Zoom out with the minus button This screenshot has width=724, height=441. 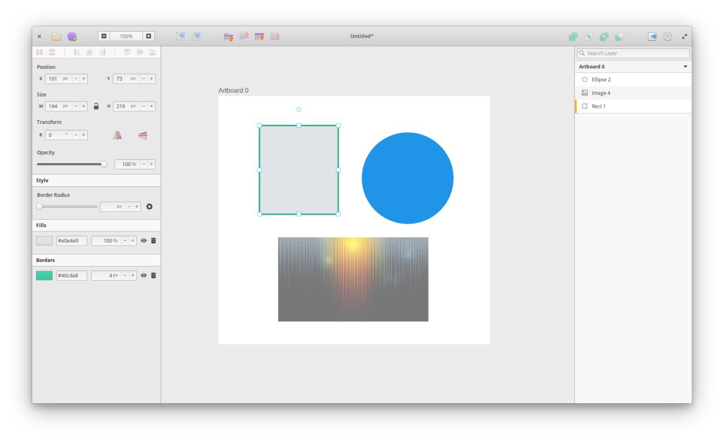[104, 36]
